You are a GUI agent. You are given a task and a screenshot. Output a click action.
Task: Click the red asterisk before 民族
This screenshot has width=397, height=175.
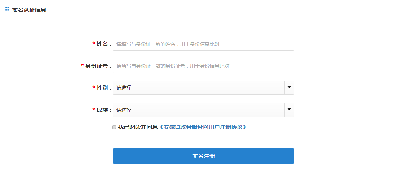coord(94,110)
